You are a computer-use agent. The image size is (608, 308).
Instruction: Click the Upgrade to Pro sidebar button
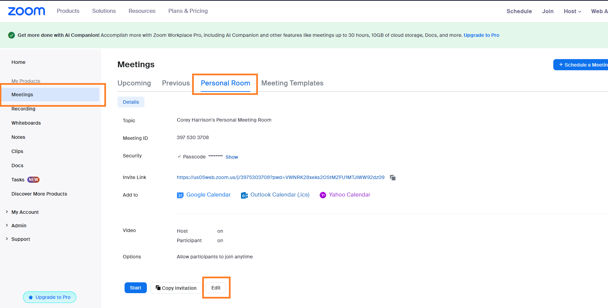click(50, 297)
